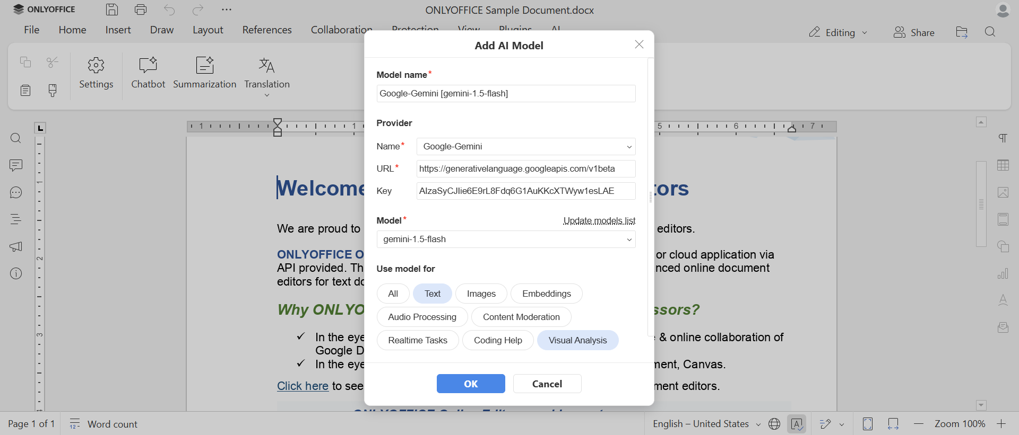Toggle the Realtime Tasks chip

[418, 340]
